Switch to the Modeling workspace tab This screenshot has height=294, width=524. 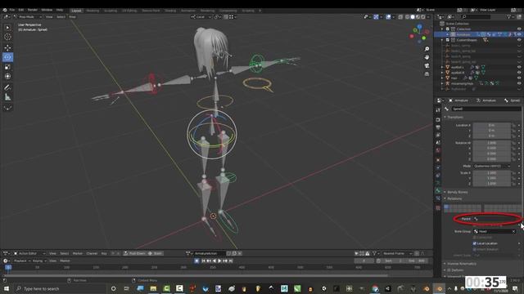click(93, 11)
